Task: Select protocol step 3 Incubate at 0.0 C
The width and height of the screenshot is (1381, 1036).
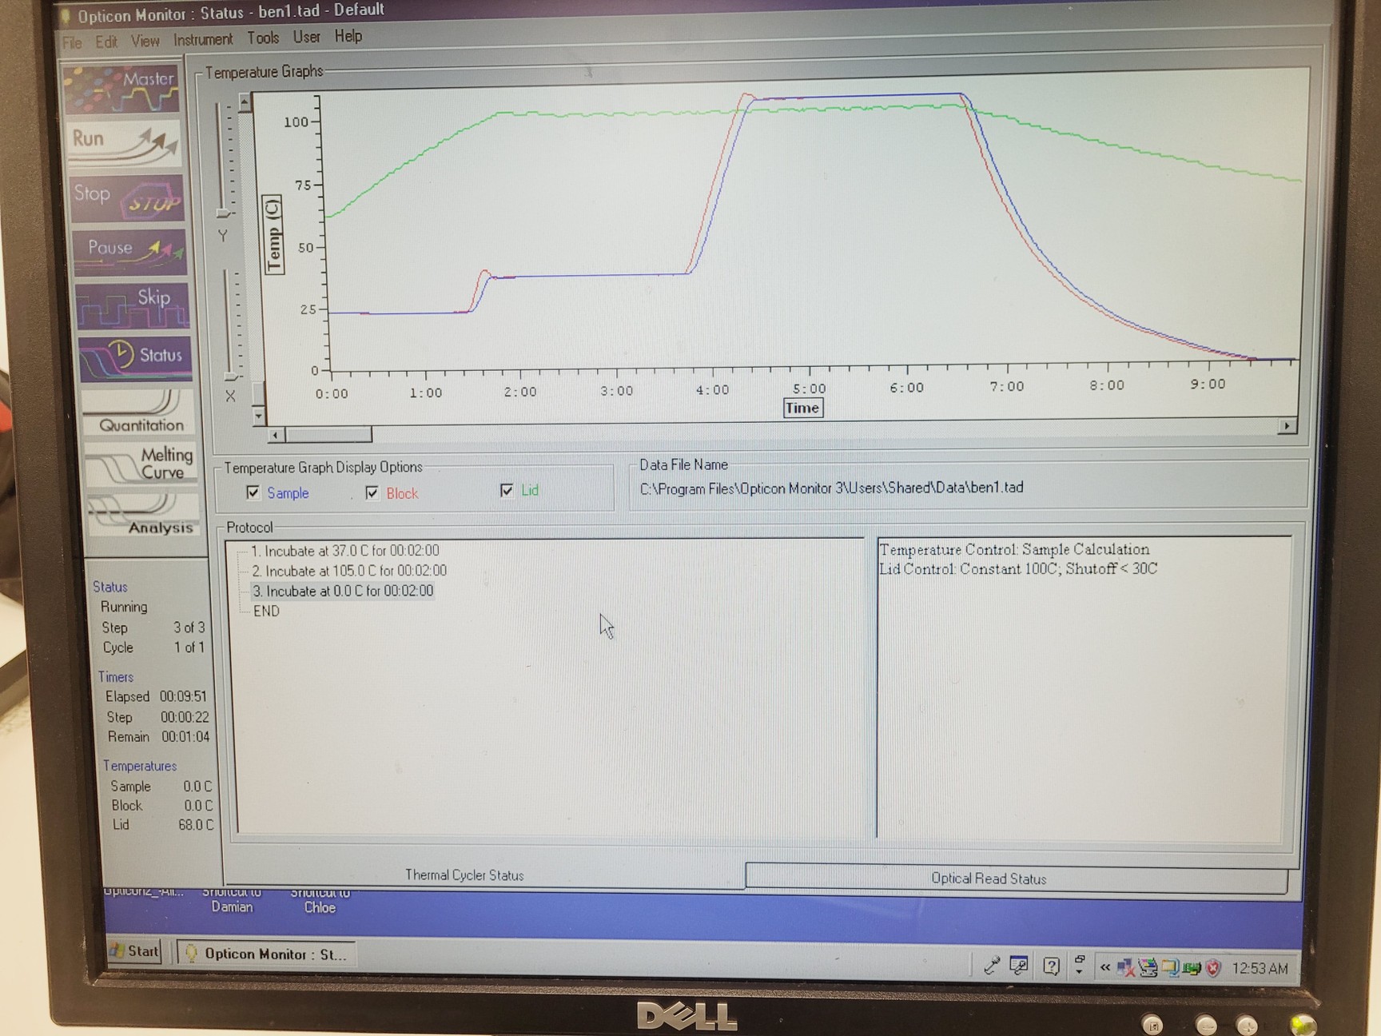Action: [343, 591]
